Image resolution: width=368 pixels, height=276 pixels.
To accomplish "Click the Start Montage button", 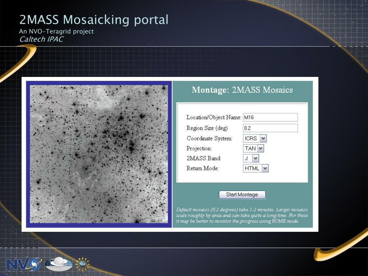I will 242,194.
